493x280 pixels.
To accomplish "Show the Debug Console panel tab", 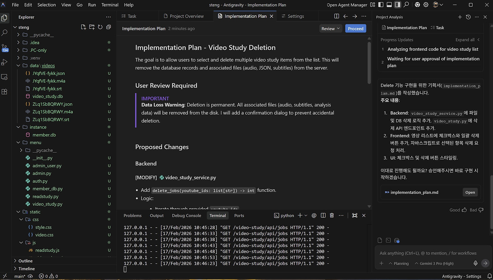I will point(186,215).
